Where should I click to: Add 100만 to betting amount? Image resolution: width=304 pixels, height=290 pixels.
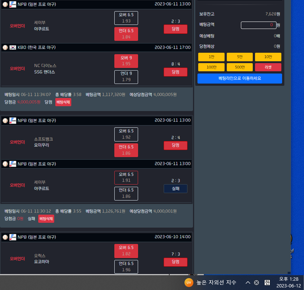211,67
